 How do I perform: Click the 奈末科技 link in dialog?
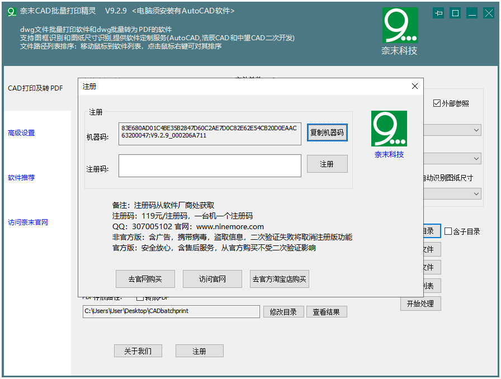click(389, 154)
